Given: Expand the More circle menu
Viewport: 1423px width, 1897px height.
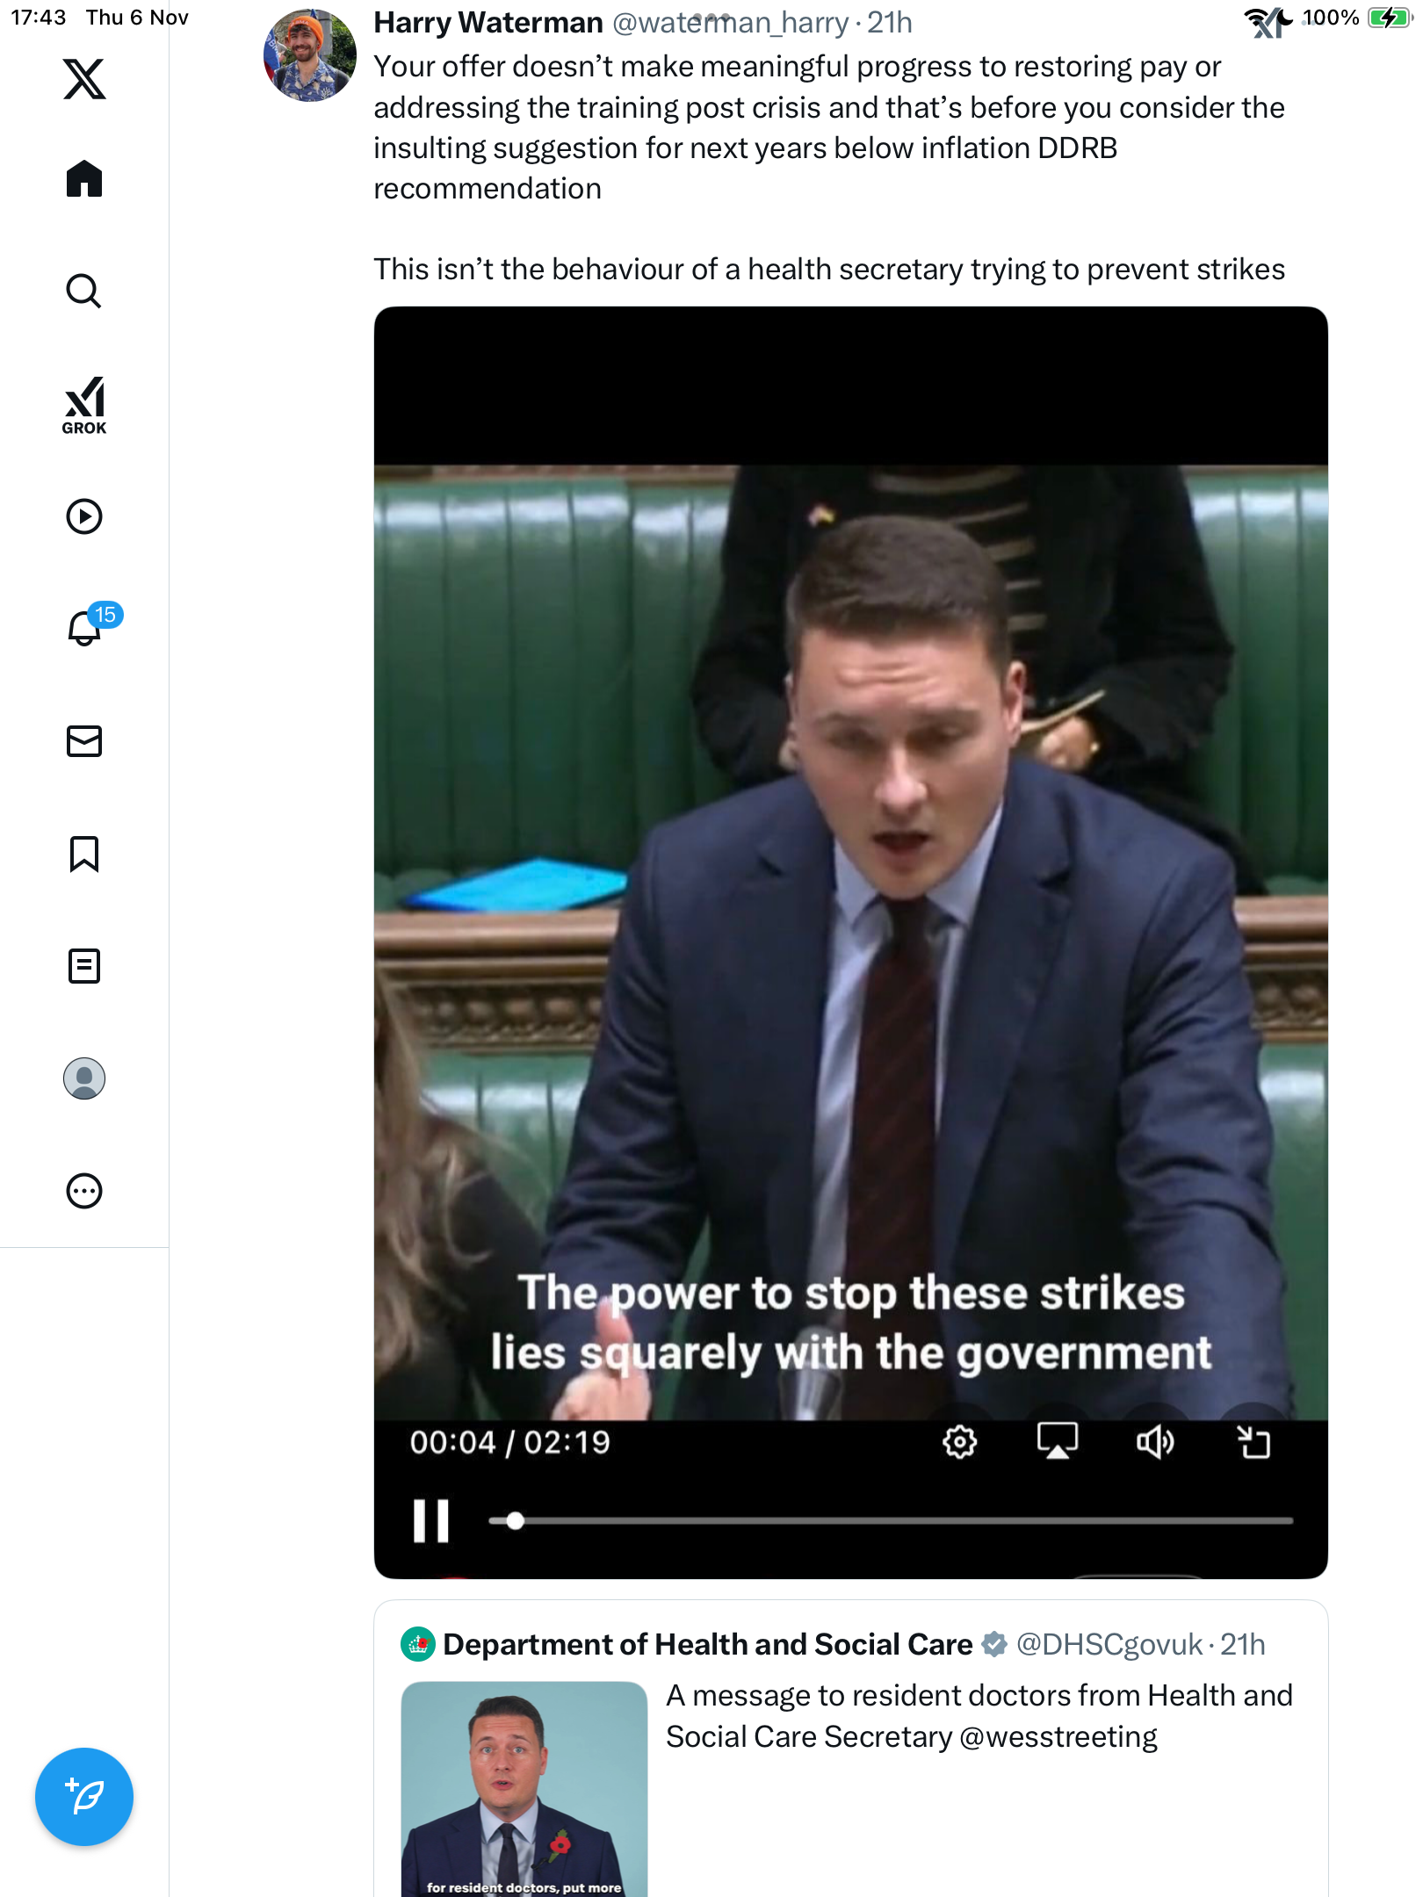Looking at the screenshot, I should 84,1191.
